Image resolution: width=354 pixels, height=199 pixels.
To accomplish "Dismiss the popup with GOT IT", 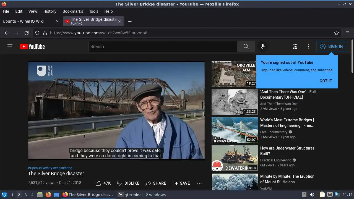I will [326, 81].
